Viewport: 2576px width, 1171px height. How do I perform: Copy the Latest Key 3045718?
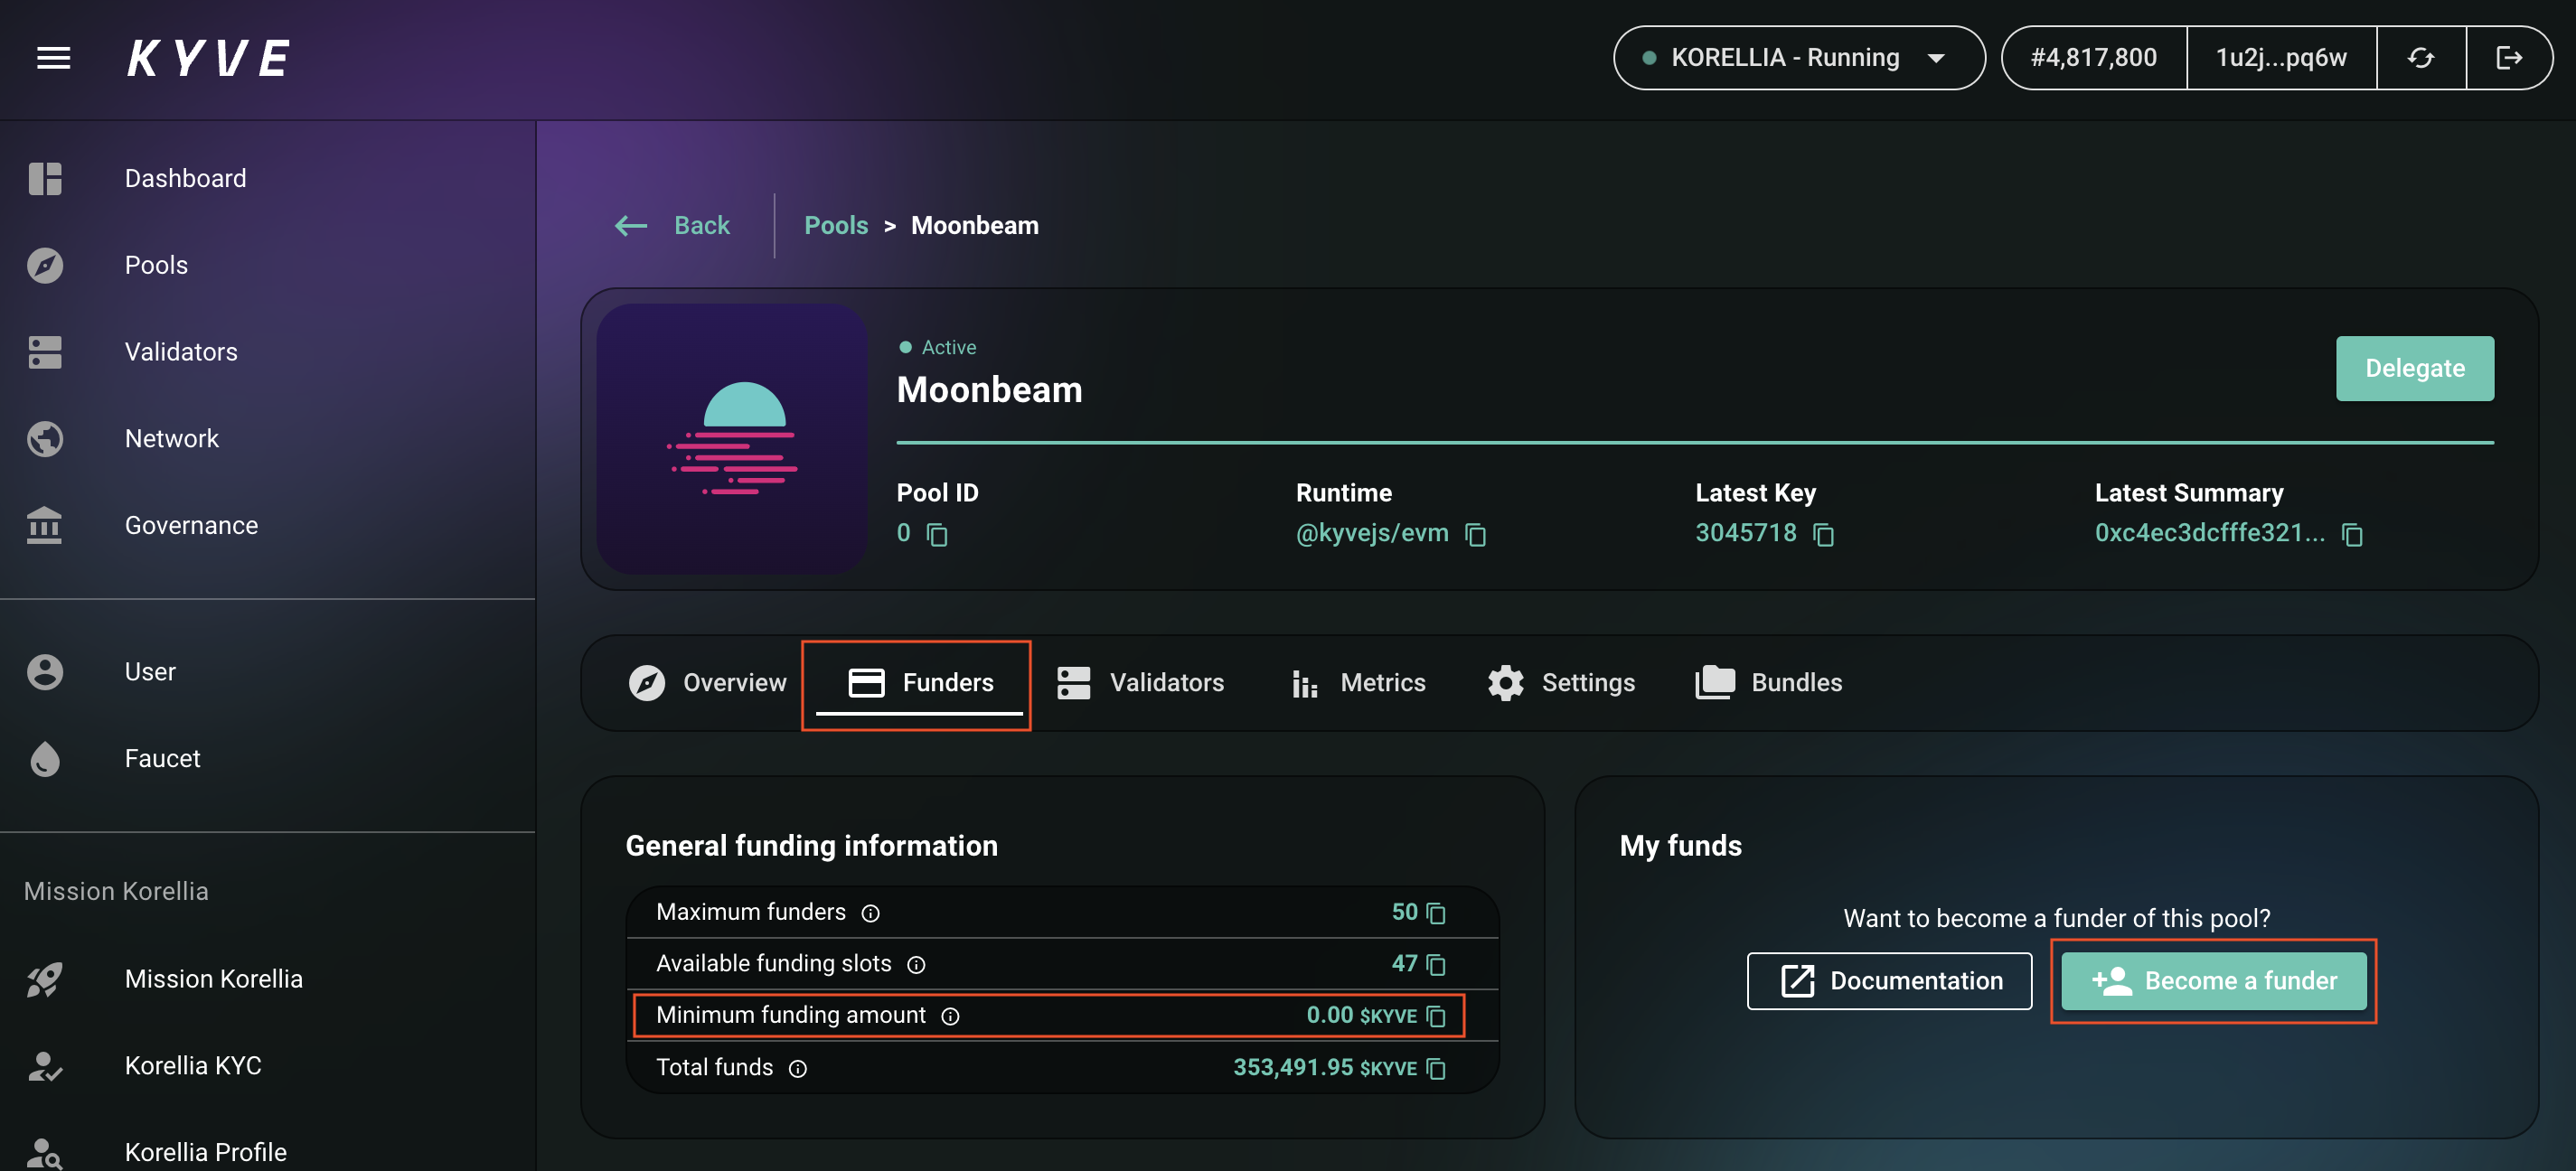tap(1823, 535)
